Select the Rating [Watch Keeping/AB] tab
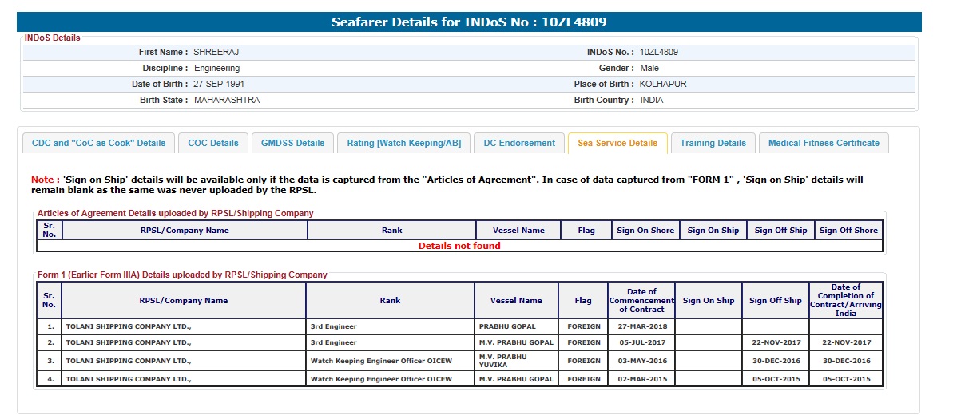 [403, 143]
